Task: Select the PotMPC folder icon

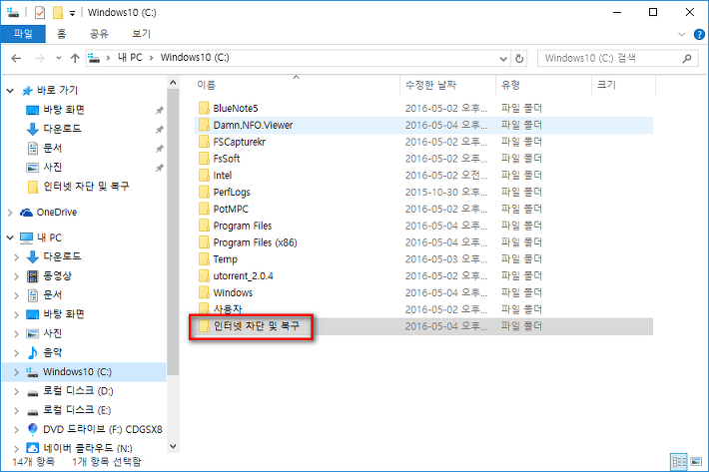Action: (204, 209)
